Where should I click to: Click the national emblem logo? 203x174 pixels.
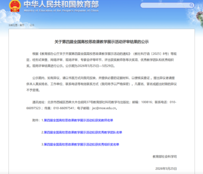coord(15,6)
